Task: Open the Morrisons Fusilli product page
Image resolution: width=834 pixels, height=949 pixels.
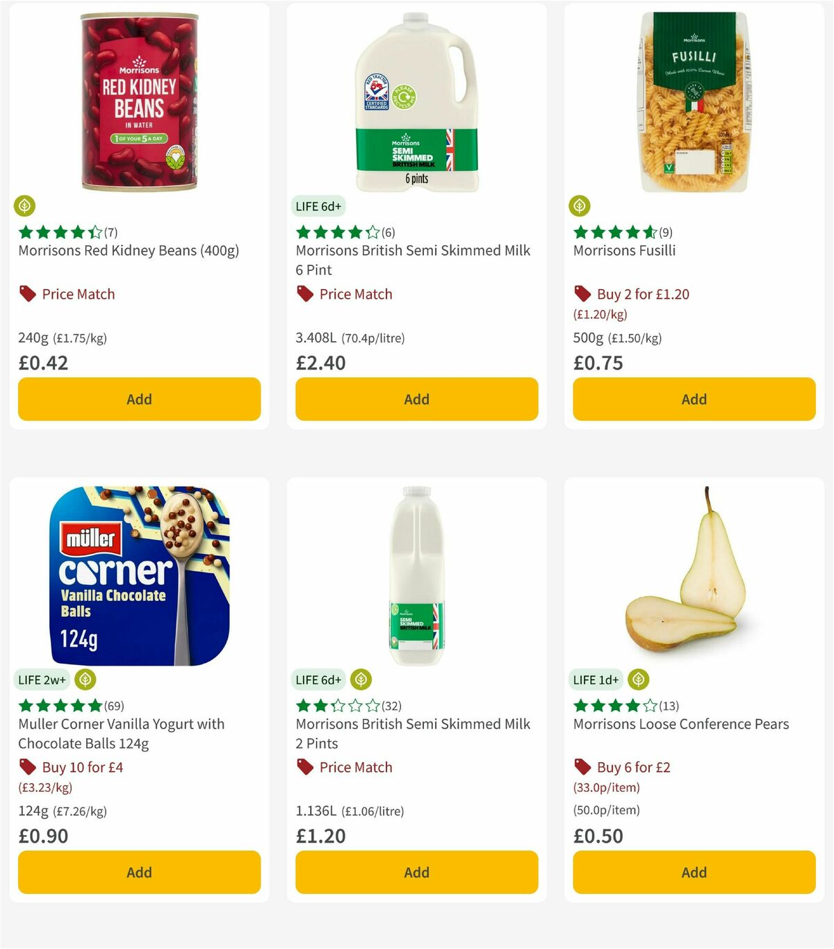Action: [x=624, y=250]
